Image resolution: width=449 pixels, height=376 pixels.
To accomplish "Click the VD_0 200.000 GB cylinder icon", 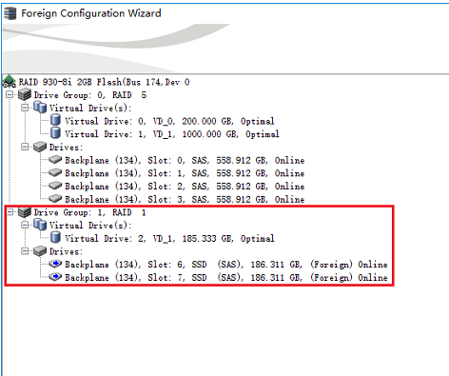I will [55, 121].
